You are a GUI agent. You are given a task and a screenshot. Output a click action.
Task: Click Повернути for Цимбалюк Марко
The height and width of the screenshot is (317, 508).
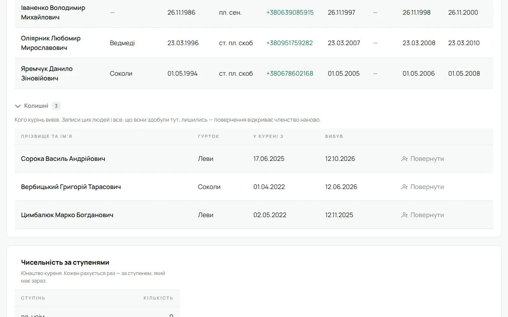coord(423,215)
